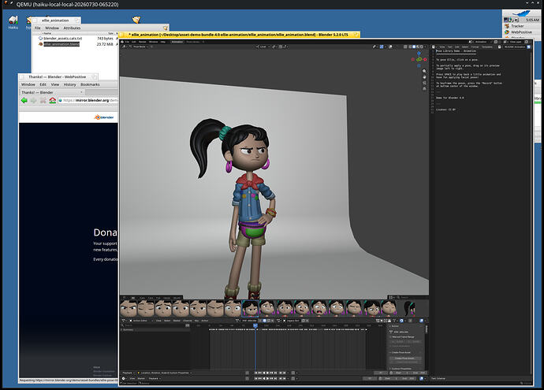Toggle auto keying record button in upper timeline
Screen dimensions: 544x390
pos(247,373)
